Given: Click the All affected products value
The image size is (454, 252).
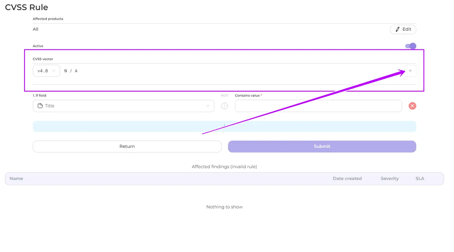Looking at the screenshot, I should coord(35,29).
